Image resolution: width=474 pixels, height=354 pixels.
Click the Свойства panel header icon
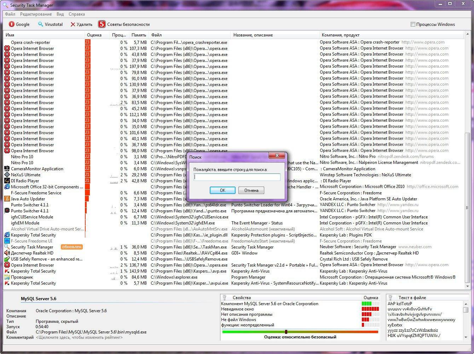(x=224, y=297)
